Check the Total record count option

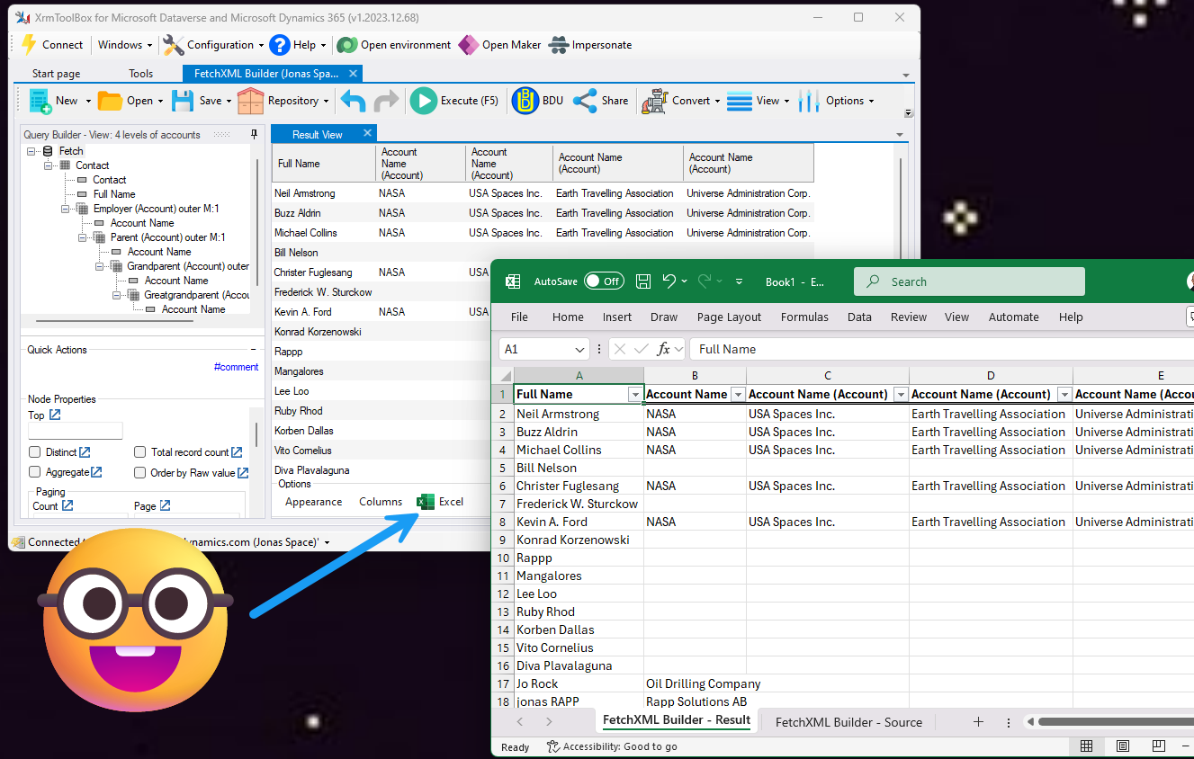140,452
